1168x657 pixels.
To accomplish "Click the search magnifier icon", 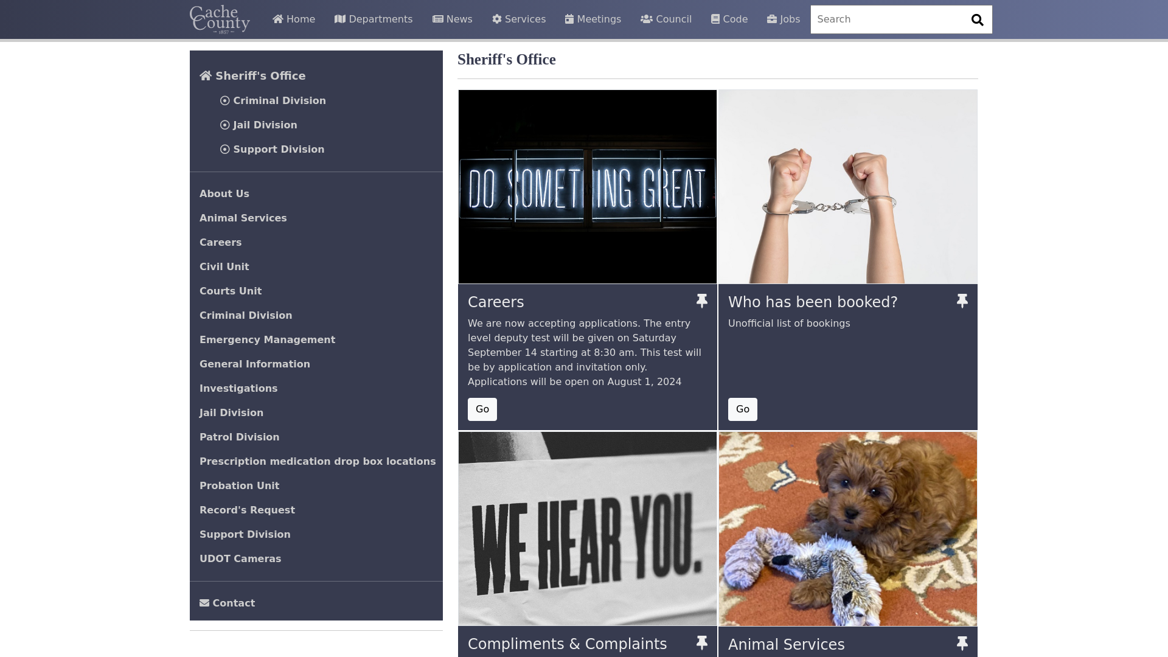I will (977, 20).
